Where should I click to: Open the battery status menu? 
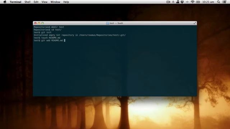point(198,2)
